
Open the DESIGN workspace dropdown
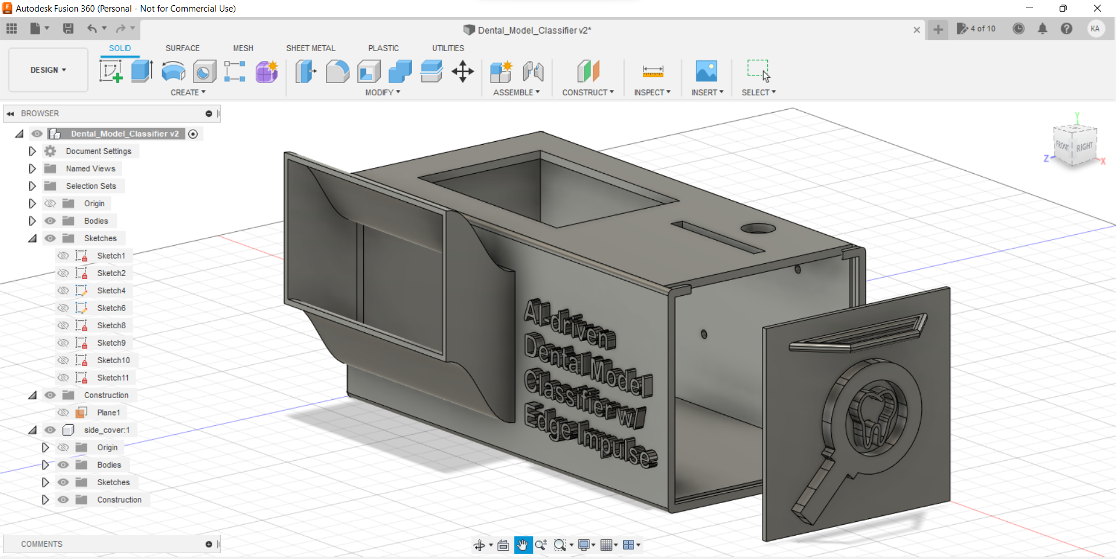coord(48,70)
